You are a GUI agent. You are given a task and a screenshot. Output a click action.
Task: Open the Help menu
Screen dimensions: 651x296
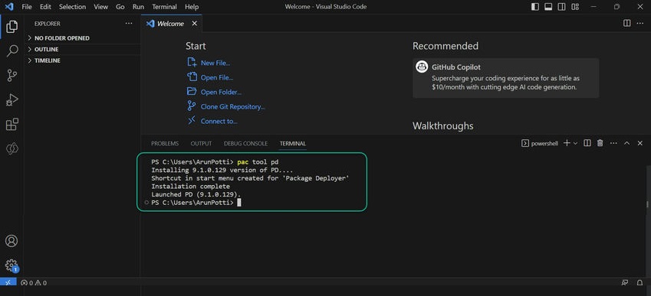pos(192,7)
